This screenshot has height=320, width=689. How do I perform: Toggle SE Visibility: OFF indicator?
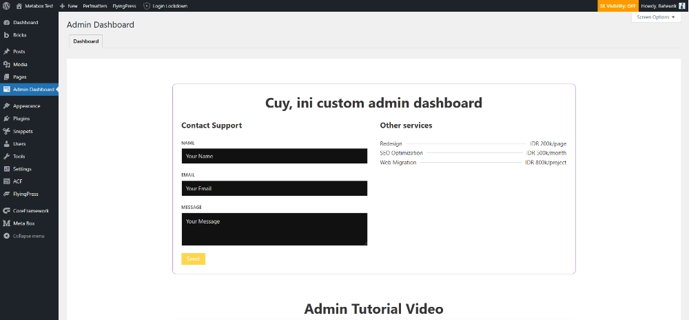(x=618, y=6)
